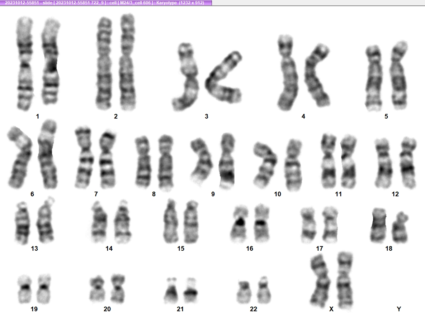Select the left chromosome 4 image
Viewport: 425px width, 322px height.
[x=288, y=73]
